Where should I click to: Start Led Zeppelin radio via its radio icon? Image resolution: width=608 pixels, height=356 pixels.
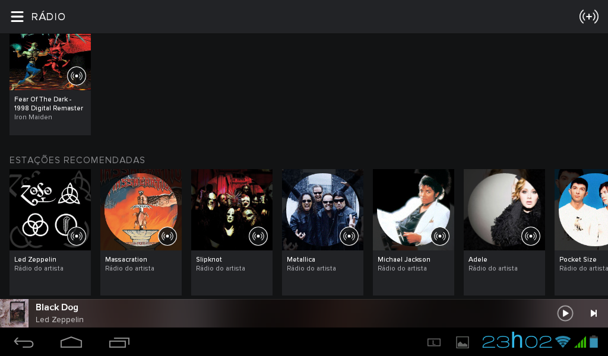pyautogui.click(x=77, y=236)
